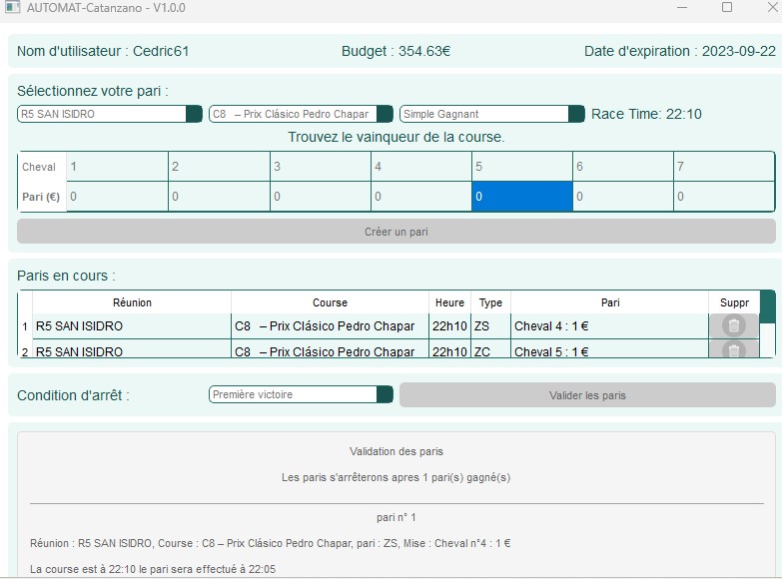Click the ZC type cell in row 2

pyautogui.click(x=490, y=349)
